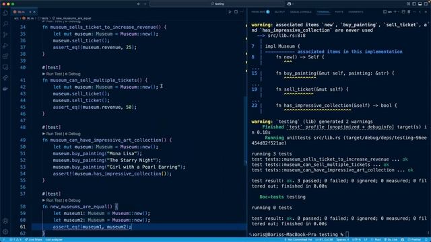Click the Live Share status bar item
The width and height of the screenshot is (431, 242).
34,239
